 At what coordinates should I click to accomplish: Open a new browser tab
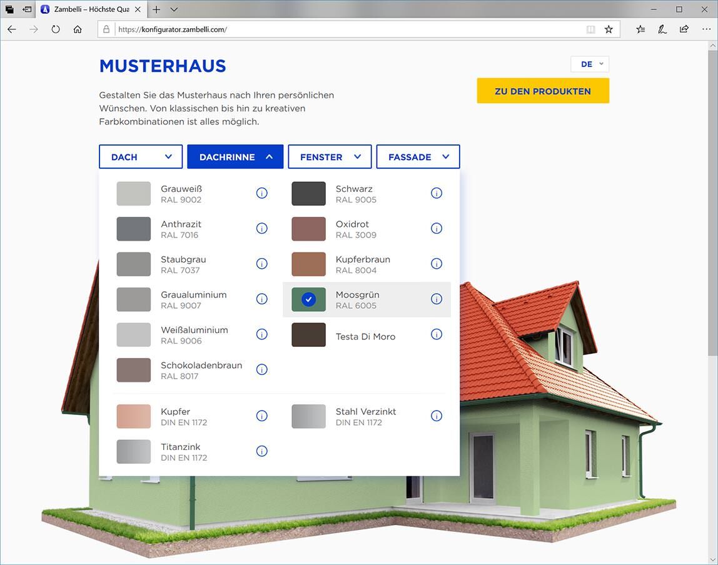pyautogui.click(x=156, y=9)
